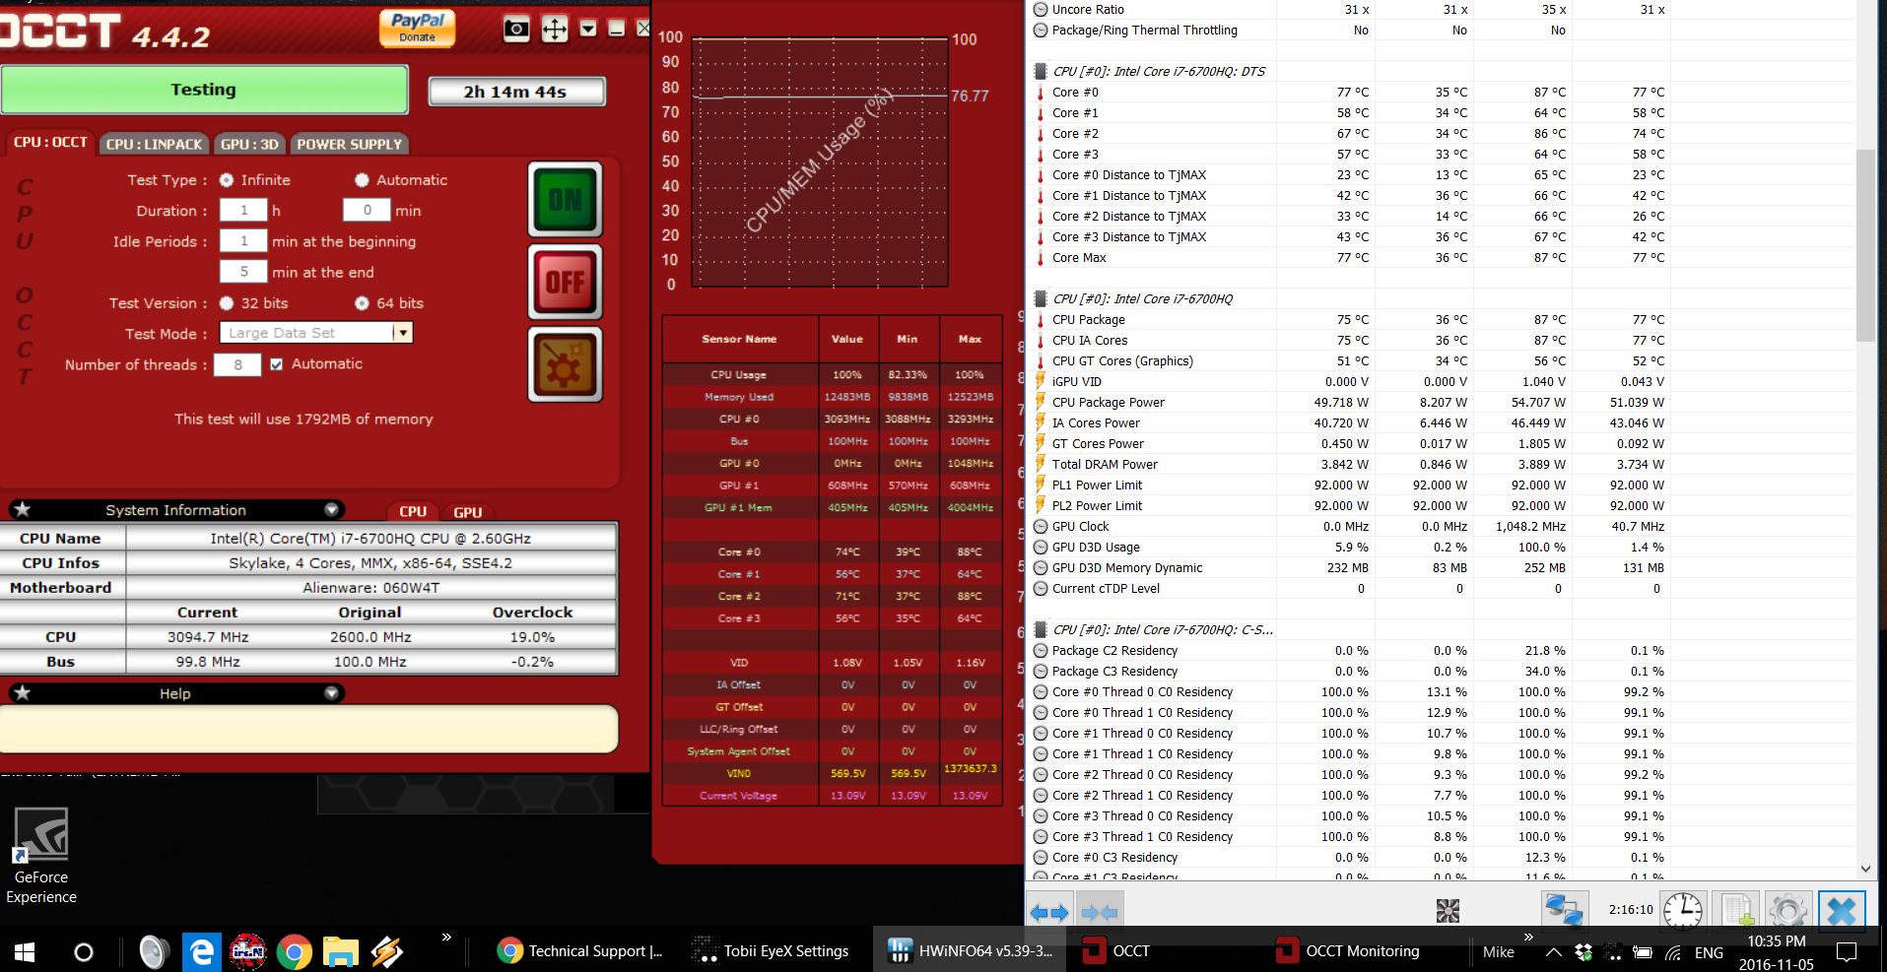Close HWiNFO sensors with blue X icon

click(x=1841, y=911)
